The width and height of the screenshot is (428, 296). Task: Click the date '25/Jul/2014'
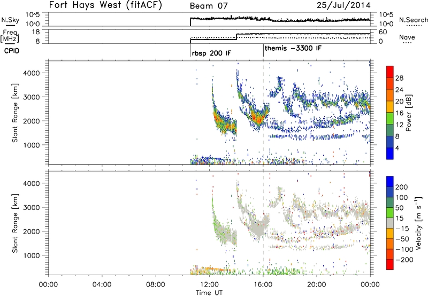tap(343, 5)
